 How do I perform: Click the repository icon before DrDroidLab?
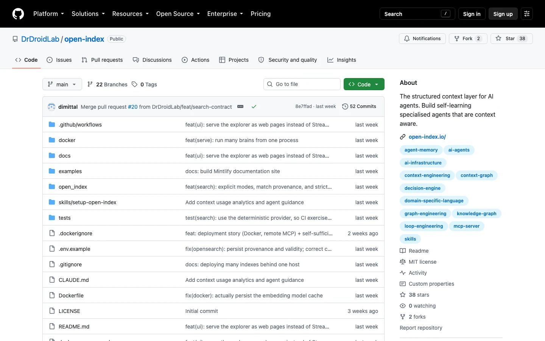[15, 39]
